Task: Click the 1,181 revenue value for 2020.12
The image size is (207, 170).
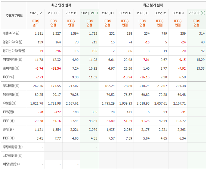Action: click(x=39, y=33)
